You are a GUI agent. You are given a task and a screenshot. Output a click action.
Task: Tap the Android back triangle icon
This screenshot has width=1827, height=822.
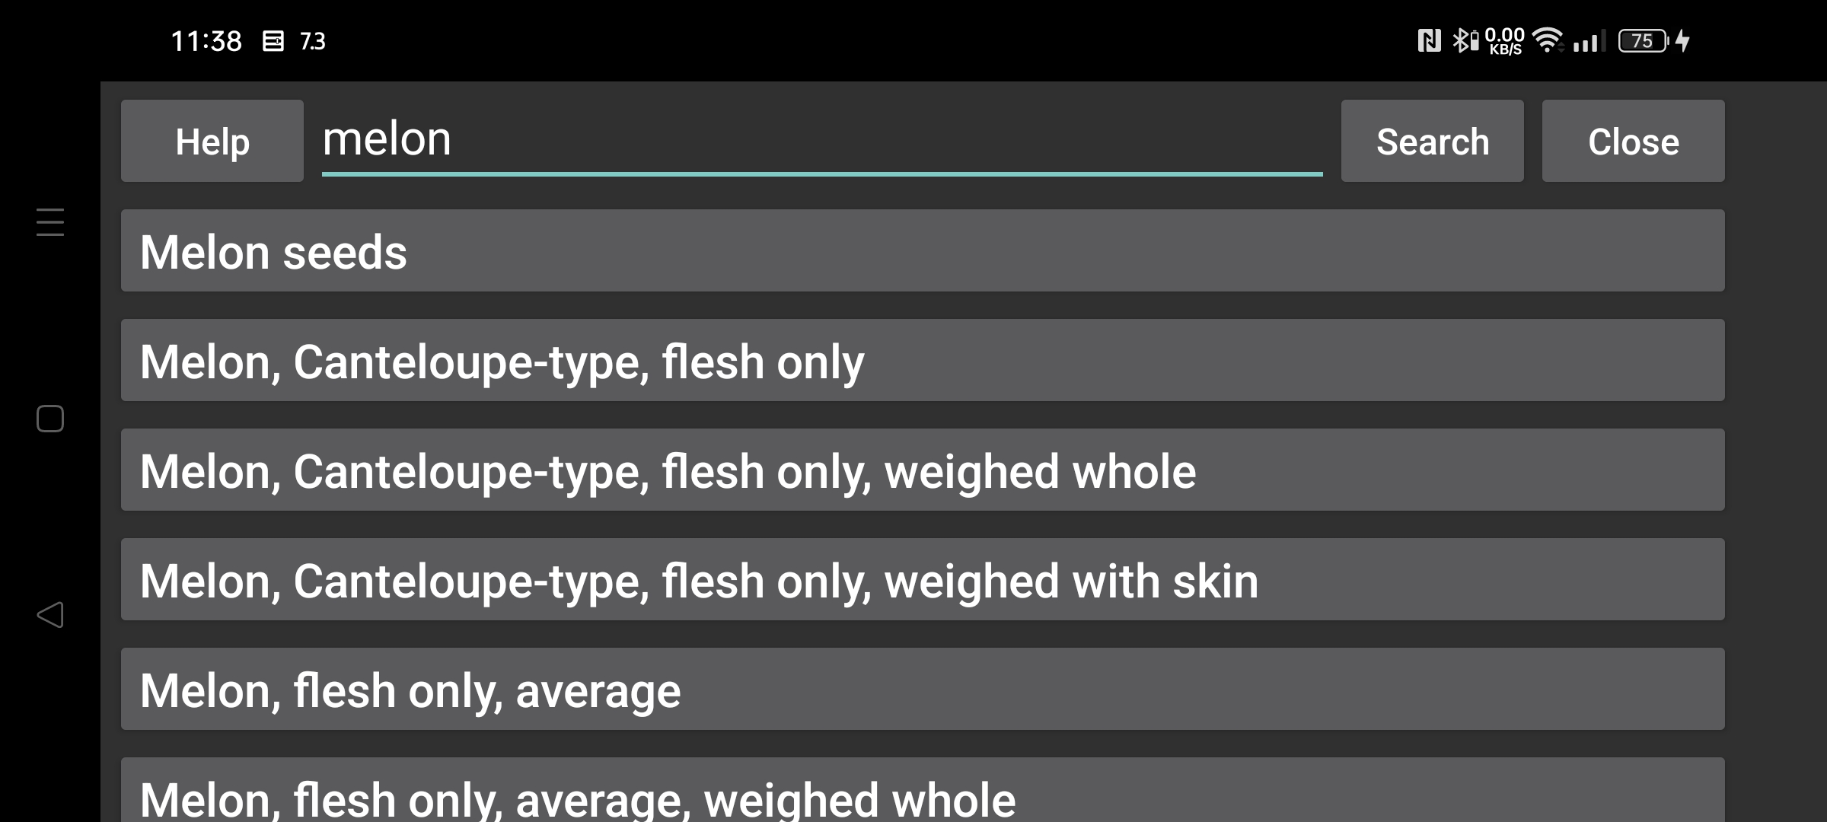[50, 615]
